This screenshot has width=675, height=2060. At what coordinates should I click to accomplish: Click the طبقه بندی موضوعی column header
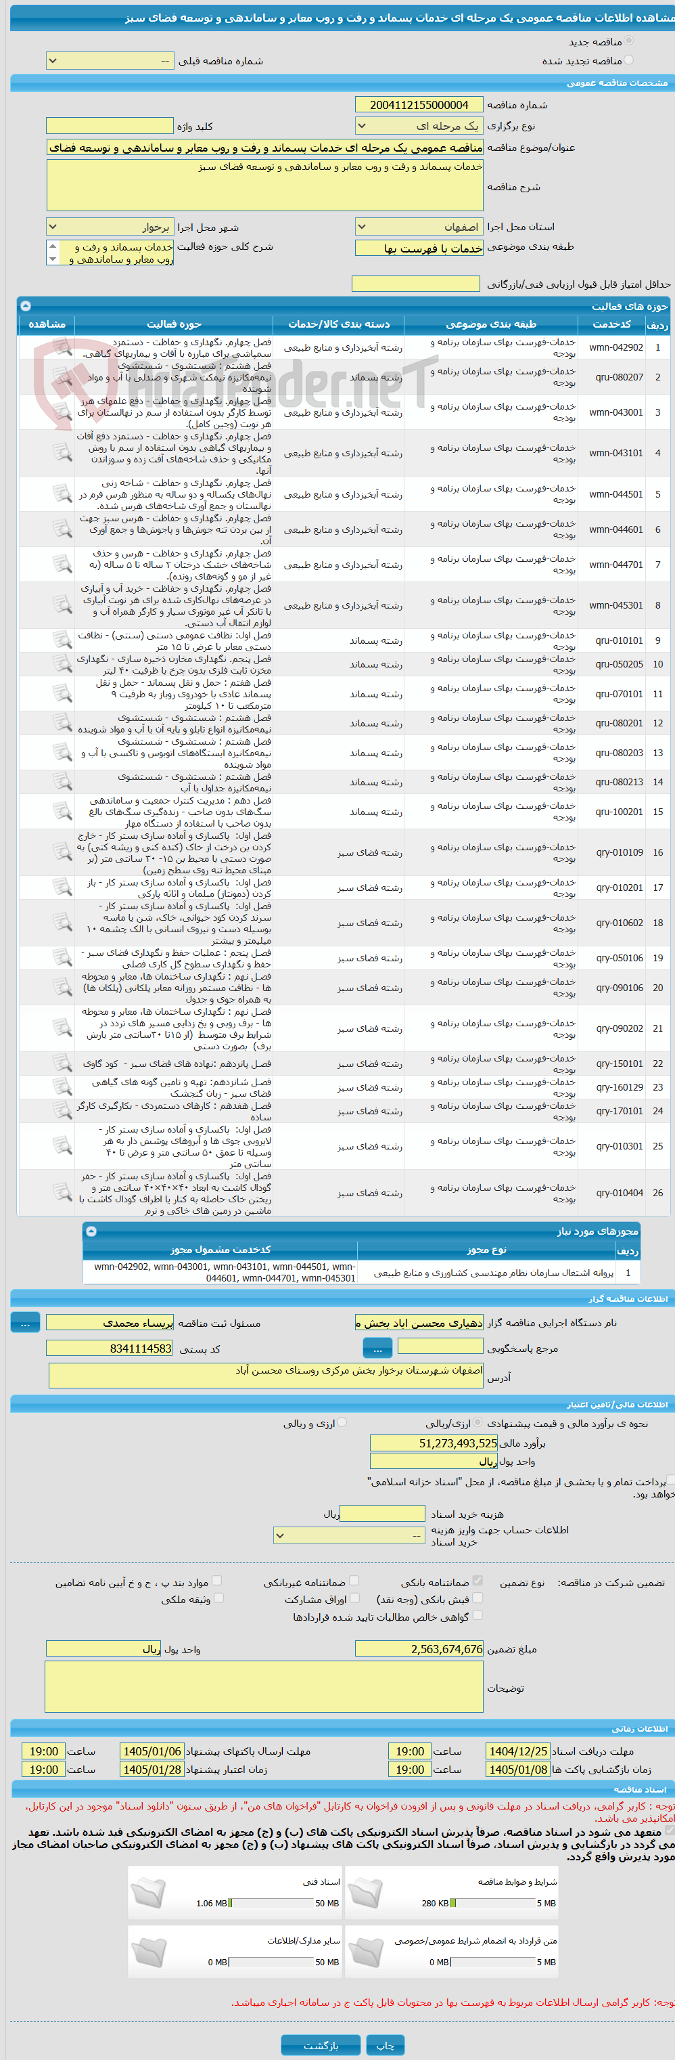pos(490,324)
